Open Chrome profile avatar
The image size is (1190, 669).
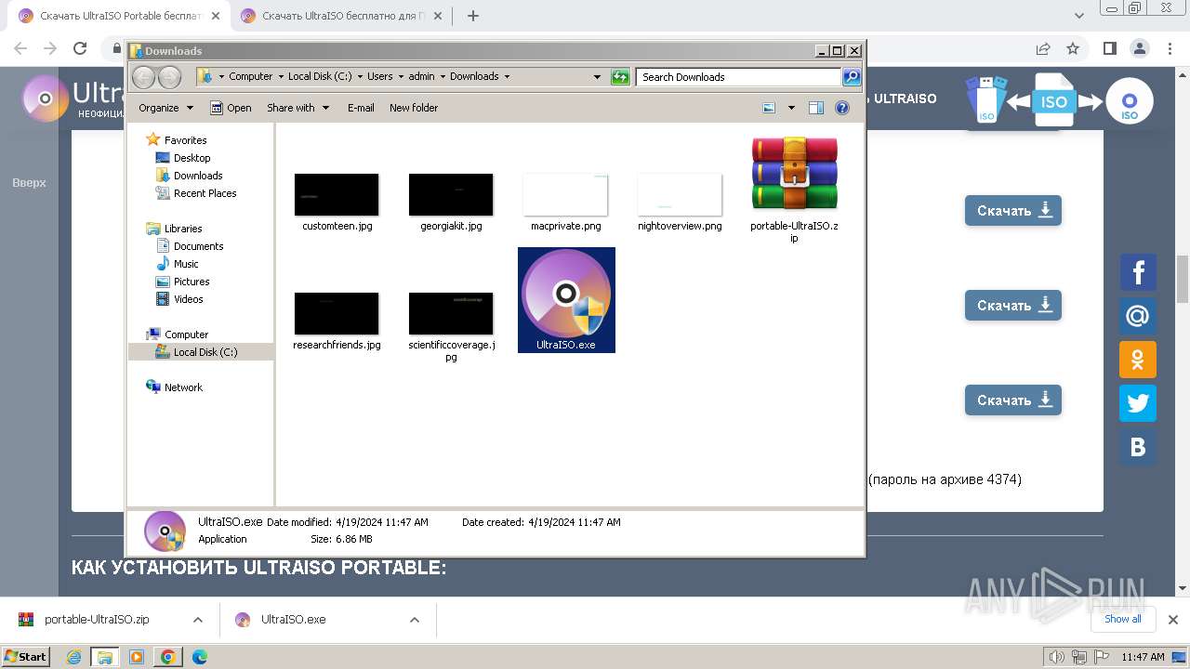(x=1140, y=48)
